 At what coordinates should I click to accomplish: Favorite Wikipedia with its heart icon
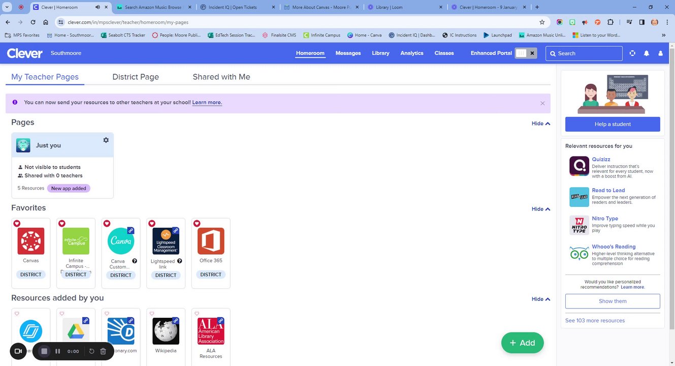click(151, 314)
